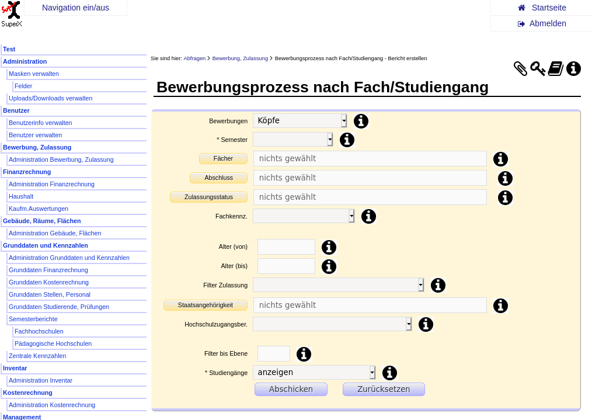Click the key icon above the title
The image size is (592, 420).
[538, 69]
